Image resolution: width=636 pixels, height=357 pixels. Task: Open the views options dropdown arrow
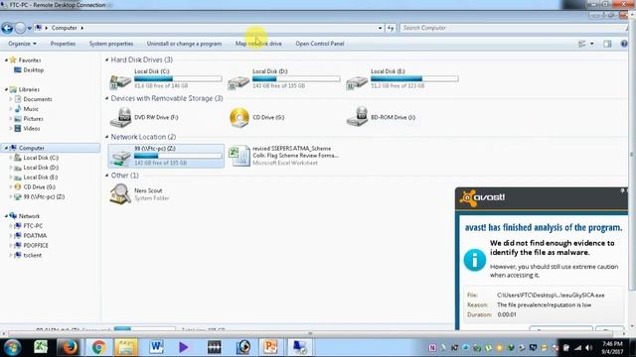(x=592, y=44)
